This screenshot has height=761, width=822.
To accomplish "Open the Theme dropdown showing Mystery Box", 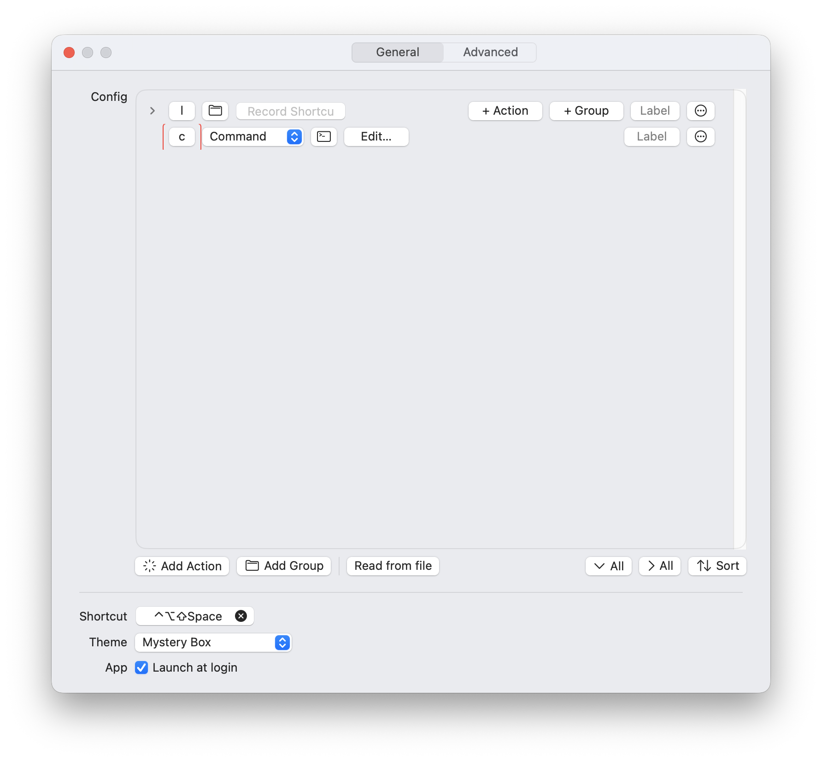I will (213, 642).
